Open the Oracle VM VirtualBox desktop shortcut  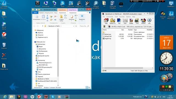(112, 4)
